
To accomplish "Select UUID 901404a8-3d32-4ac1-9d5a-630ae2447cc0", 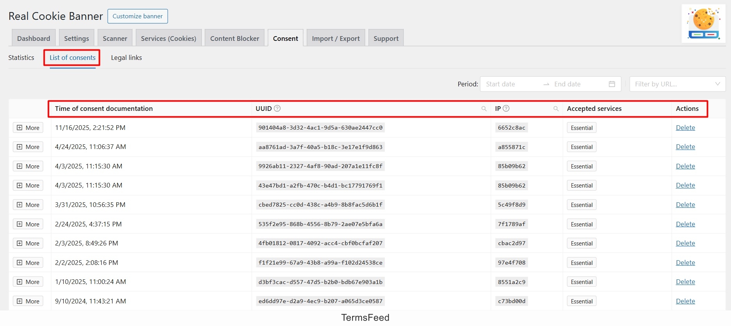I will (320, 128).
